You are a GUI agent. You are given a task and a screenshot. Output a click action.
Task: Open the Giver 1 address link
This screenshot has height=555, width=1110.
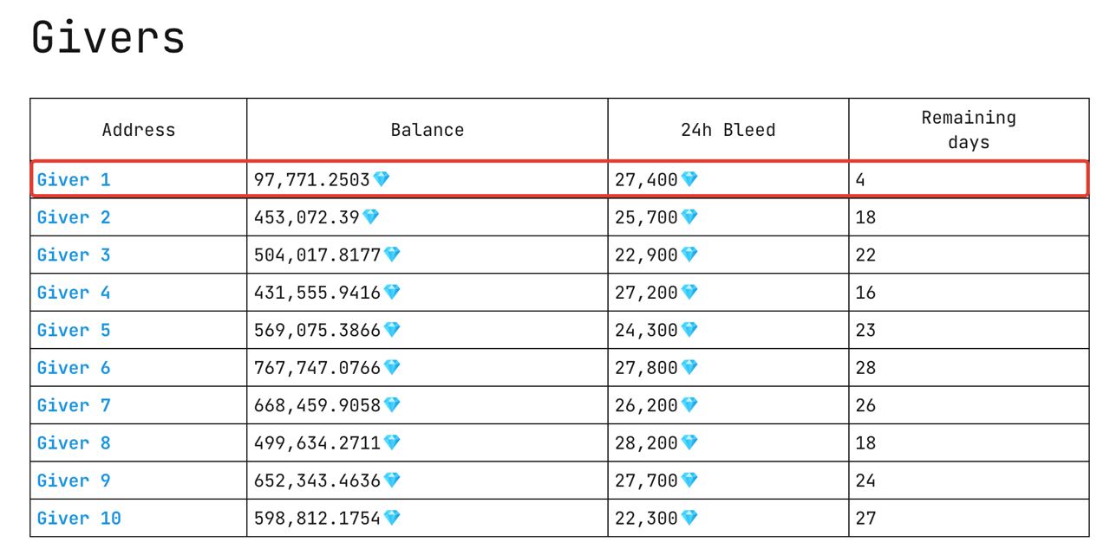(x=74, y=180)
